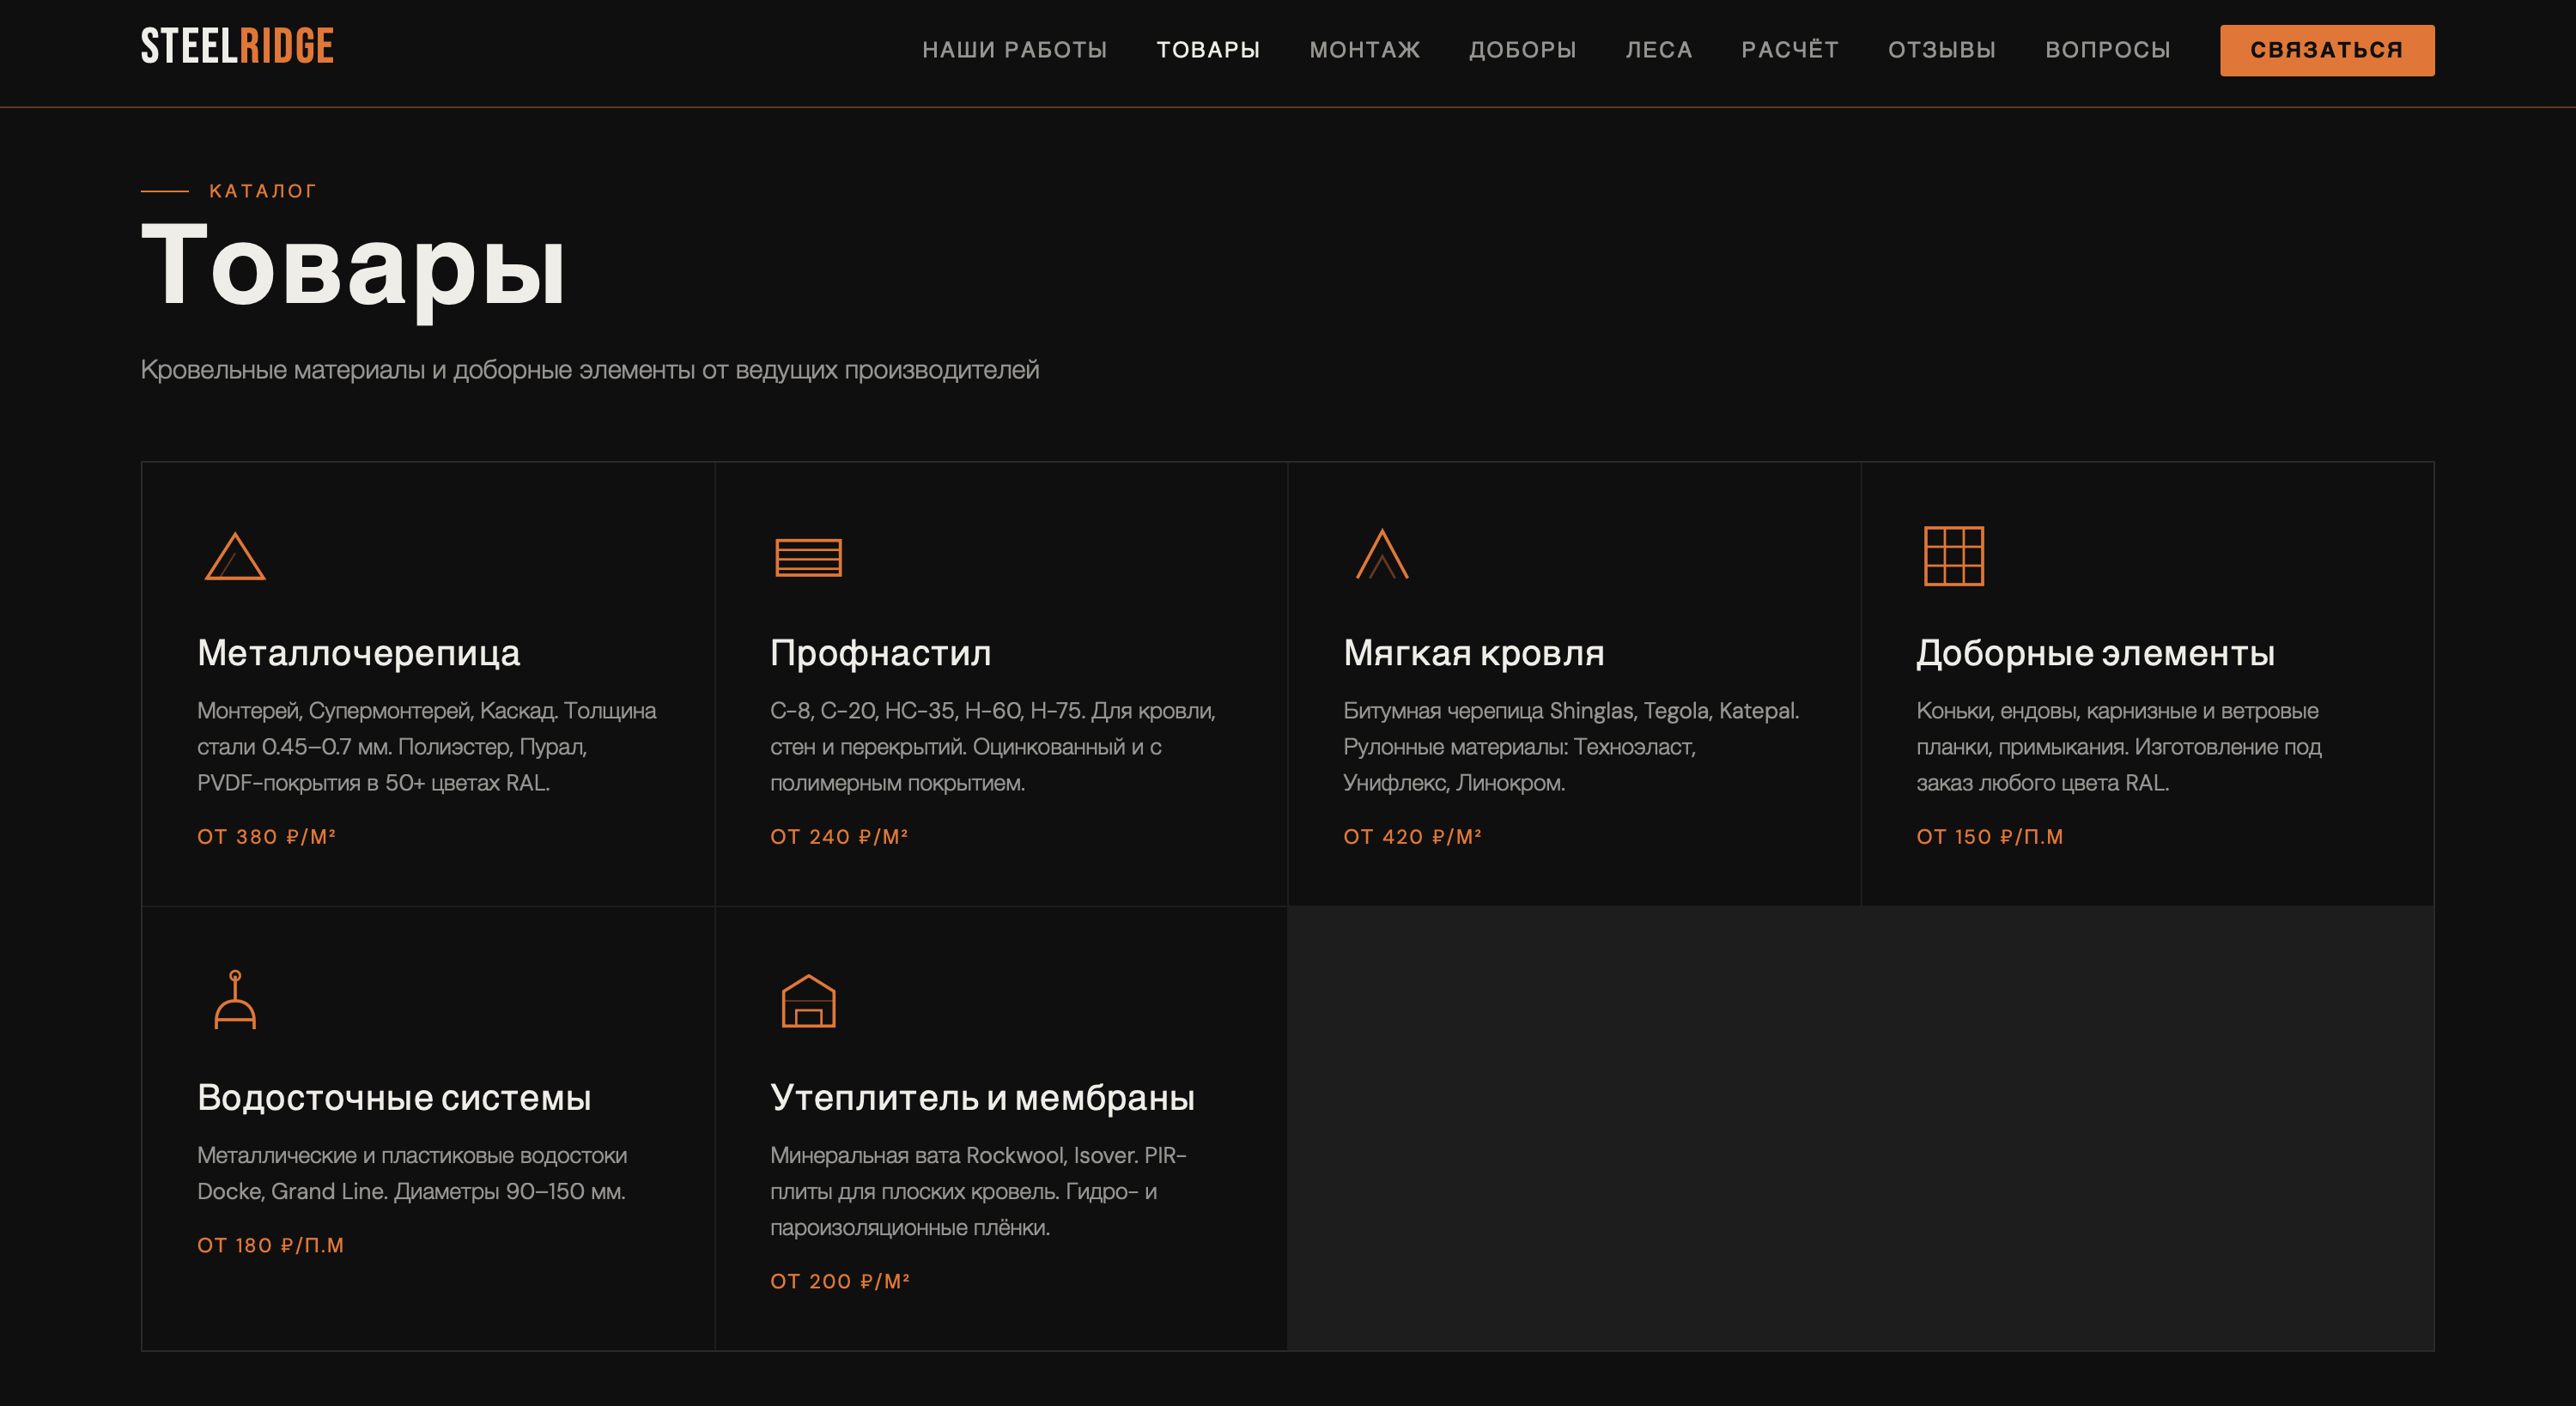Open the Наши работы menu item
This screenshot has height=1406, width=2576.
1014,50
